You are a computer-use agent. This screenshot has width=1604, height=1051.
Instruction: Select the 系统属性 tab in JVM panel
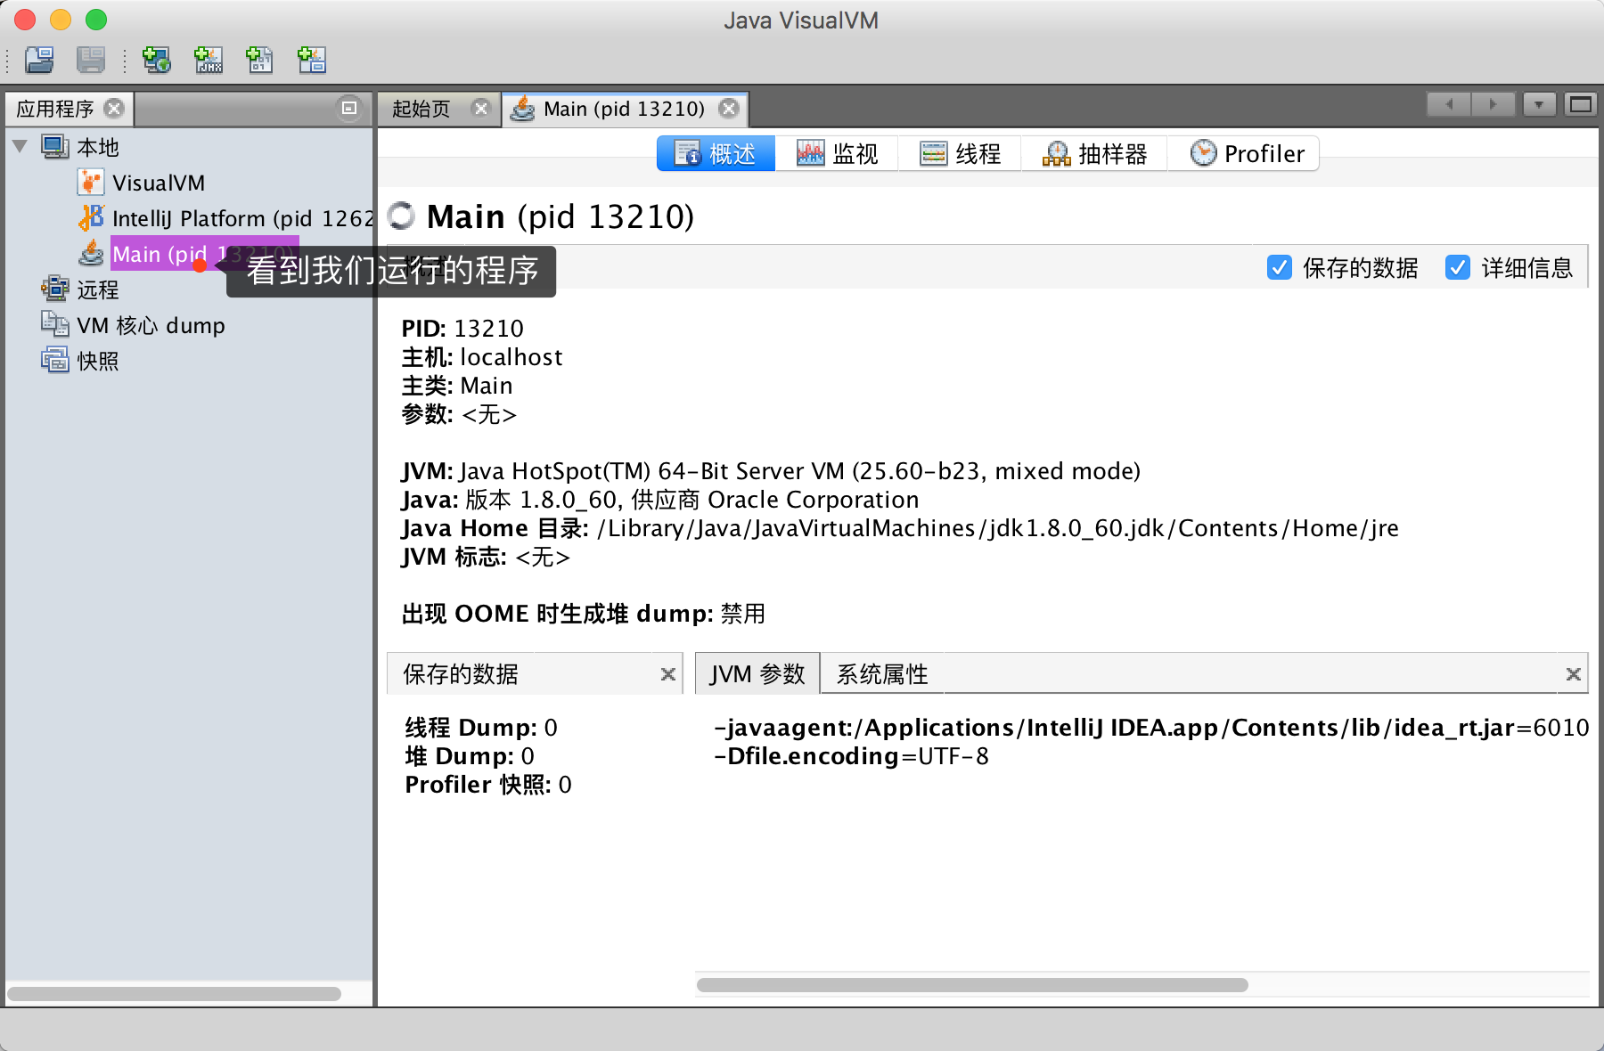[x=880, y=674]
